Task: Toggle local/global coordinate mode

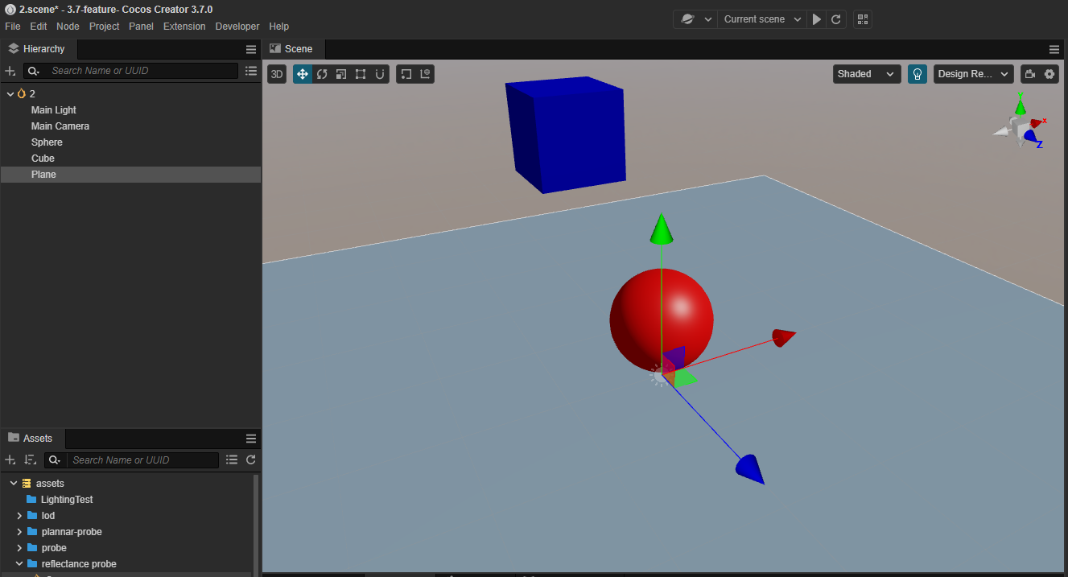Action: pyautogui.click(x=426, y=74)
